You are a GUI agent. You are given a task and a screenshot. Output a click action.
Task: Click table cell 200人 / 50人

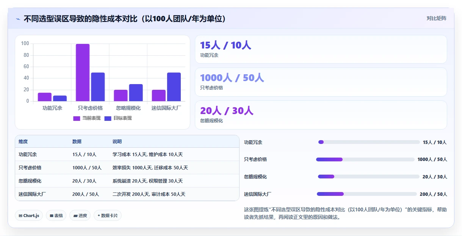click(86, 194)
